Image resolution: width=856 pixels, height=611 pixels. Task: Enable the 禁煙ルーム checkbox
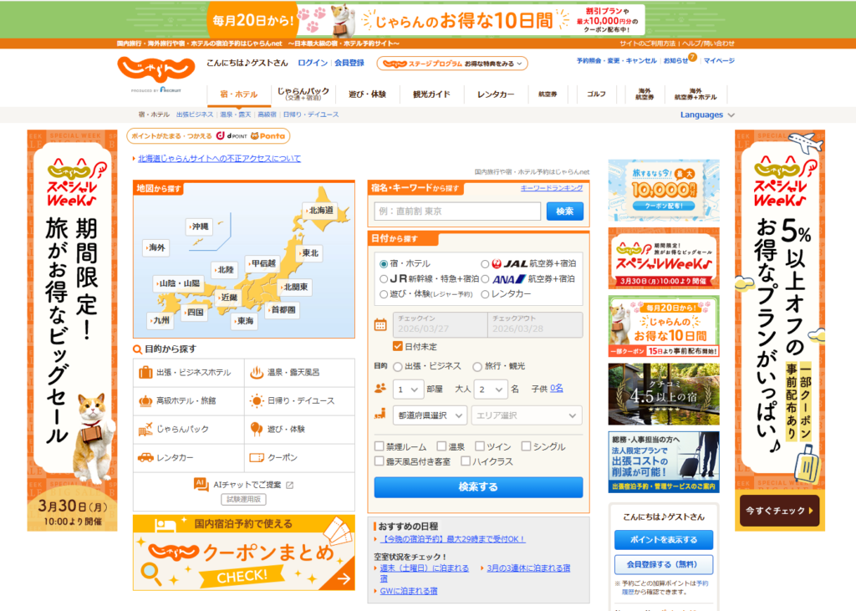[x=380, y=446]
